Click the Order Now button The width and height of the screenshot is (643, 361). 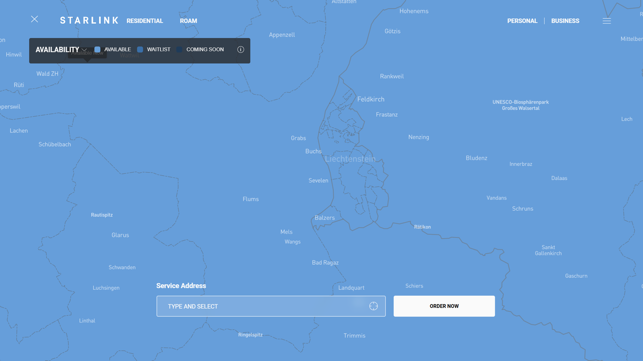pyautogui.click(x=444, y=306)
